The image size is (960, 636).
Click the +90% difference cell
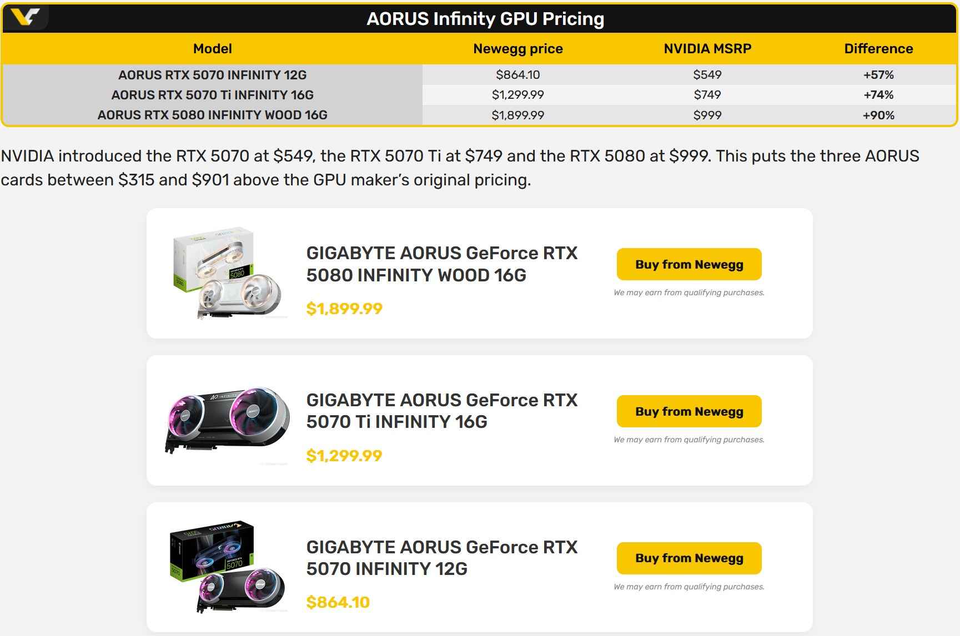(878, 115)
